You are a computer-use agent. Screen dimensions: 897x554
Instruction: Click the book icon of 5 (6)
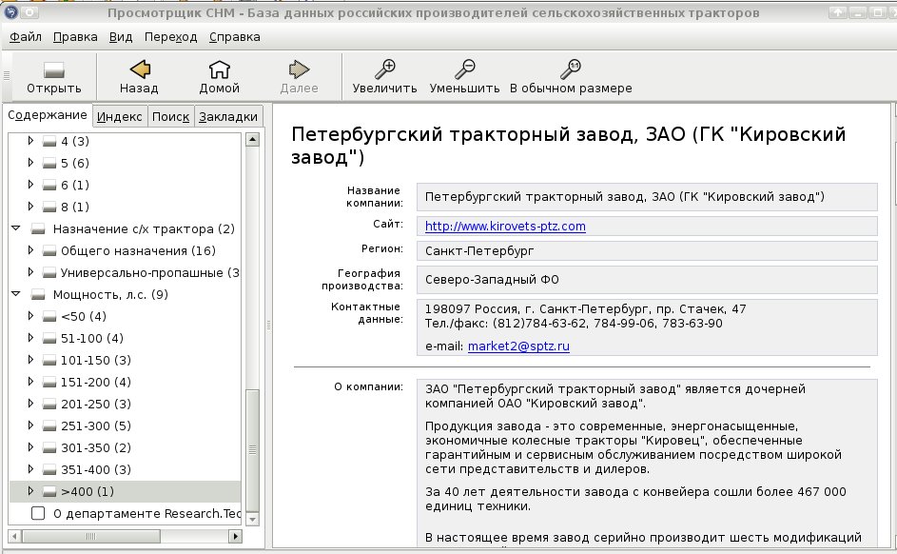(49, 163)
